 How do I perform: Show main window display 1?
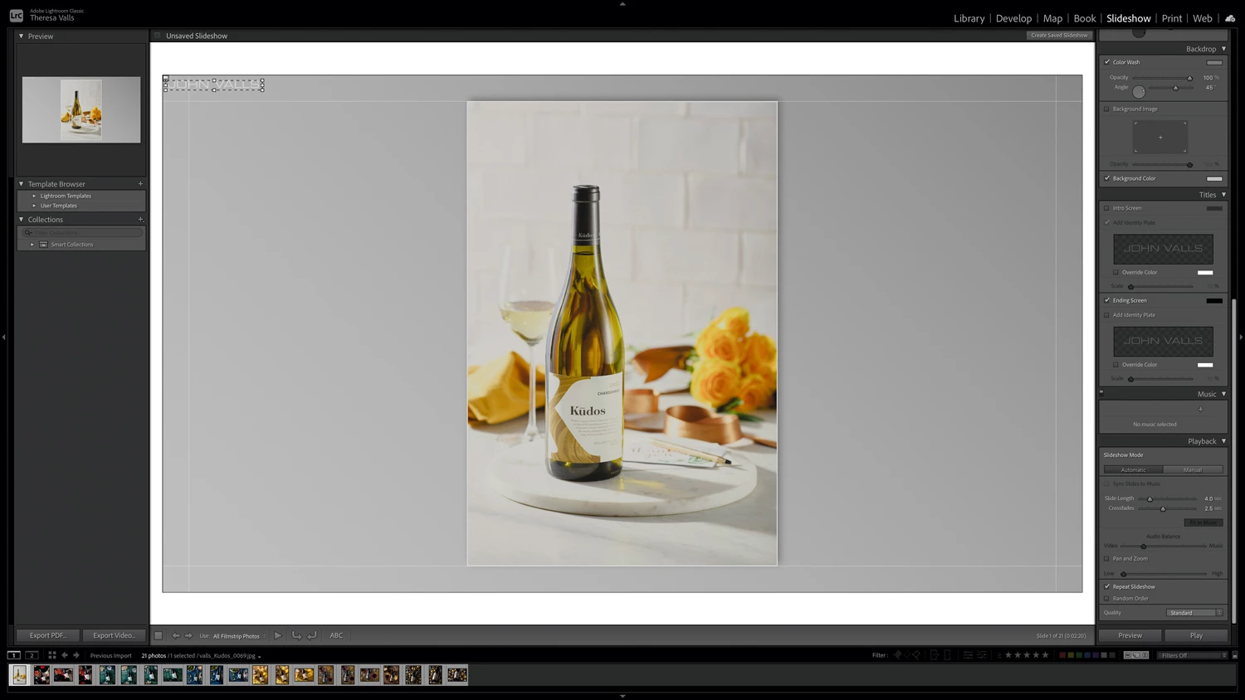coord(14,655)
